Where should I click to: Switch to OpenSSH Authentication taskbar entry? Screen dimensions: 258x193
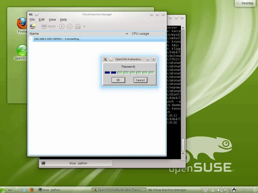(x=119, y=190)
